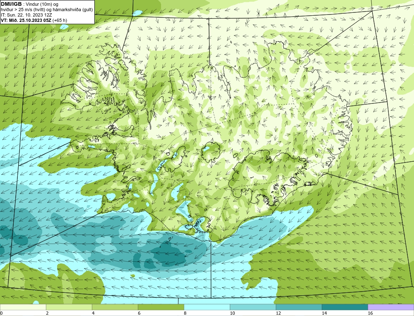Click the 8–10 m/s light cyan swatch
Viewport: 414px width, 316px height.
(207, 307)
